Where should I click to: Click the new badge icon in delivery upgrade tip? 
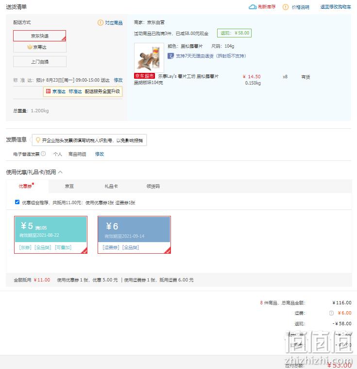click(x=48, y=91)
